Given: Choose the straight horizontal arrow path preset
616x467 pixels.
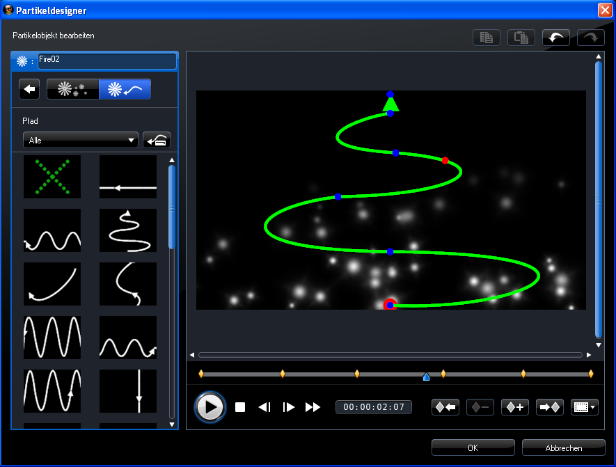Looking at the screenshot, I should [x=127, y=176].
